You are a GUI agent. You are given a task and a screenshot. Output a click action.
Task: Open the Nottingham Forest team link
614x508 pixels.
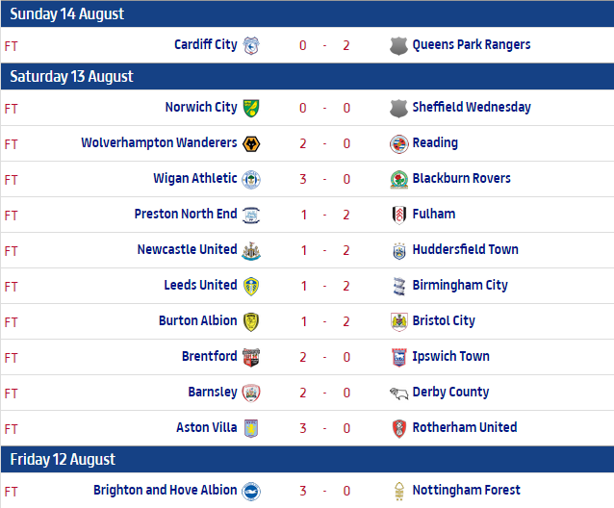click(x=466, y=491)
